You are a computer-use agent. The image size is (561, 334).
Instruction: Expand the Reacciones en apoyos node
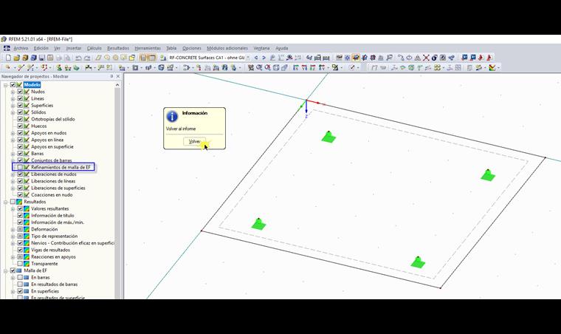click(13, 257)
